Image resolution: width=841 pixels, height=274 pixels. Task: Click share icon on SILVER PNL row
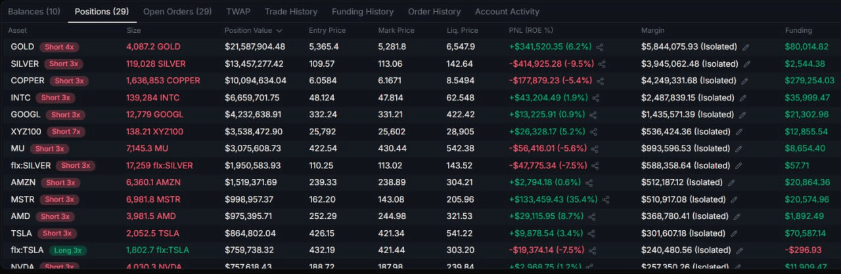602,64
